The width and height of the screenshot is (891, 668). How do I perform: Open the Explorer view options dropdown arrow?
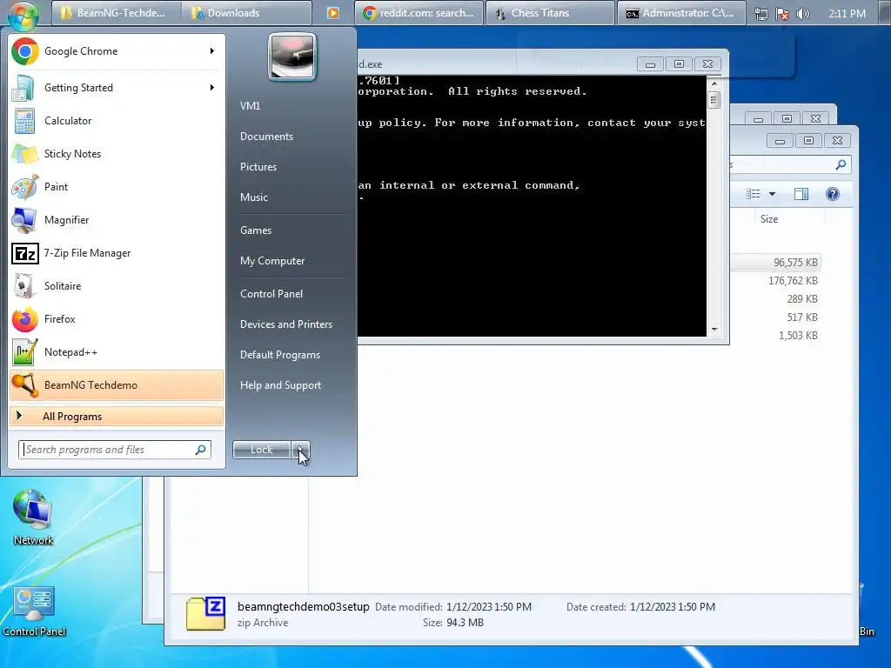point(773,194)
